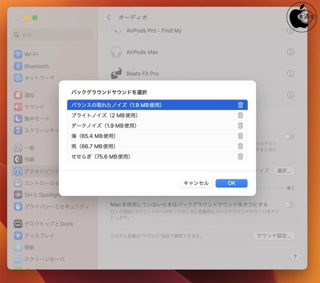Image resolution: width=320 pixels, height=283 pixels.
Task: Select ブライトノイズ (2 MB使用) row
Action: pyautogui.click(x=157, y=115)
